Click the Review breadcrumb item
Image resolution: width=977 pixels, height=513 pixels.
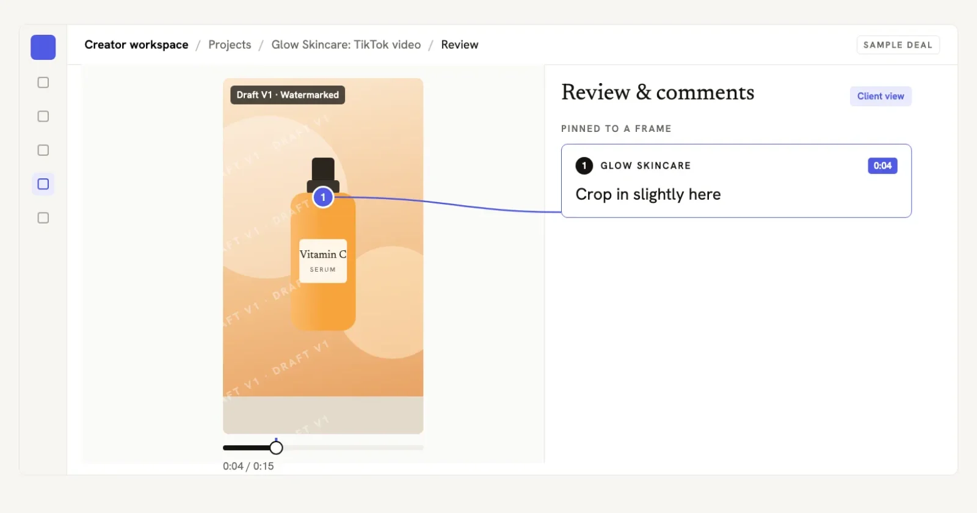[x=460, y=45]
